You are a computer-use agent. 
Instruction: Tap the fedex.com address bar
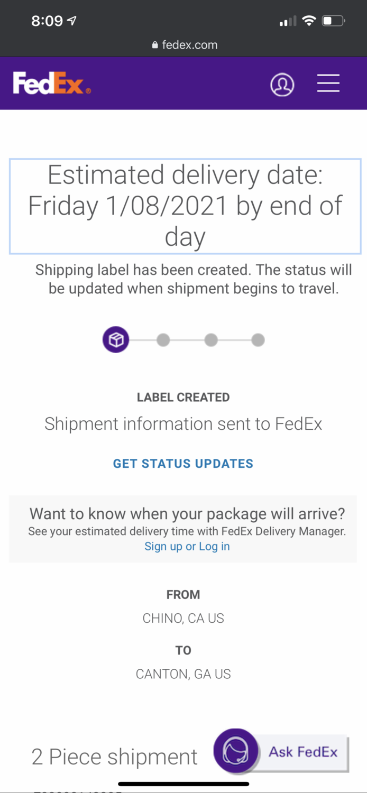tap(184, 45)
